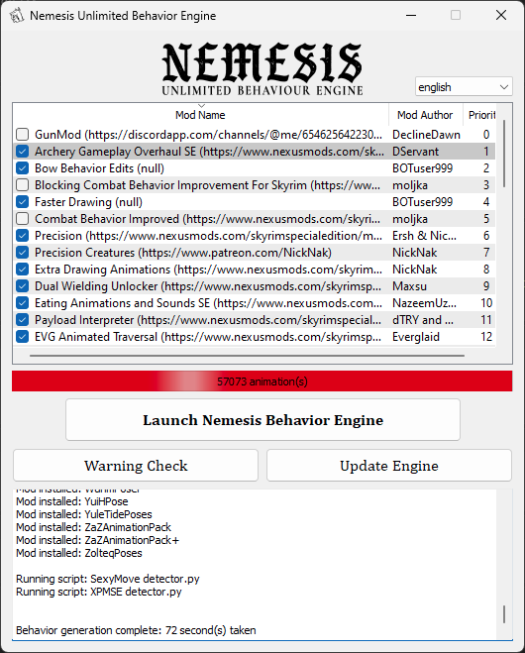This screenshot has width=525, height=653.
Task: Click the Nemesis app icon in title bar
Action: [x=17, y=16]
